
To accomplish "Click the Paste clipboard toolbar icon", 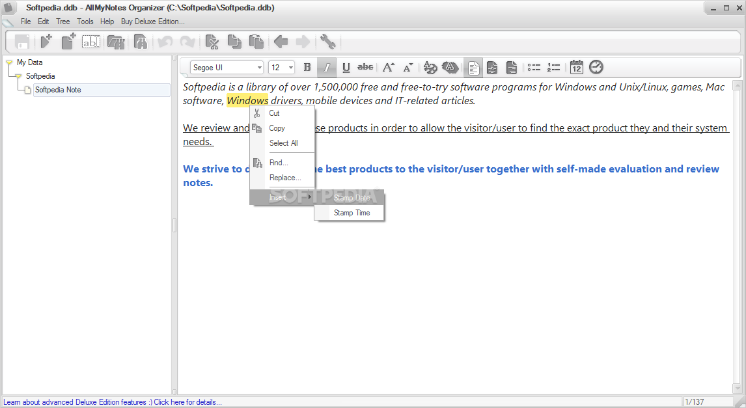I will (256, 42).
